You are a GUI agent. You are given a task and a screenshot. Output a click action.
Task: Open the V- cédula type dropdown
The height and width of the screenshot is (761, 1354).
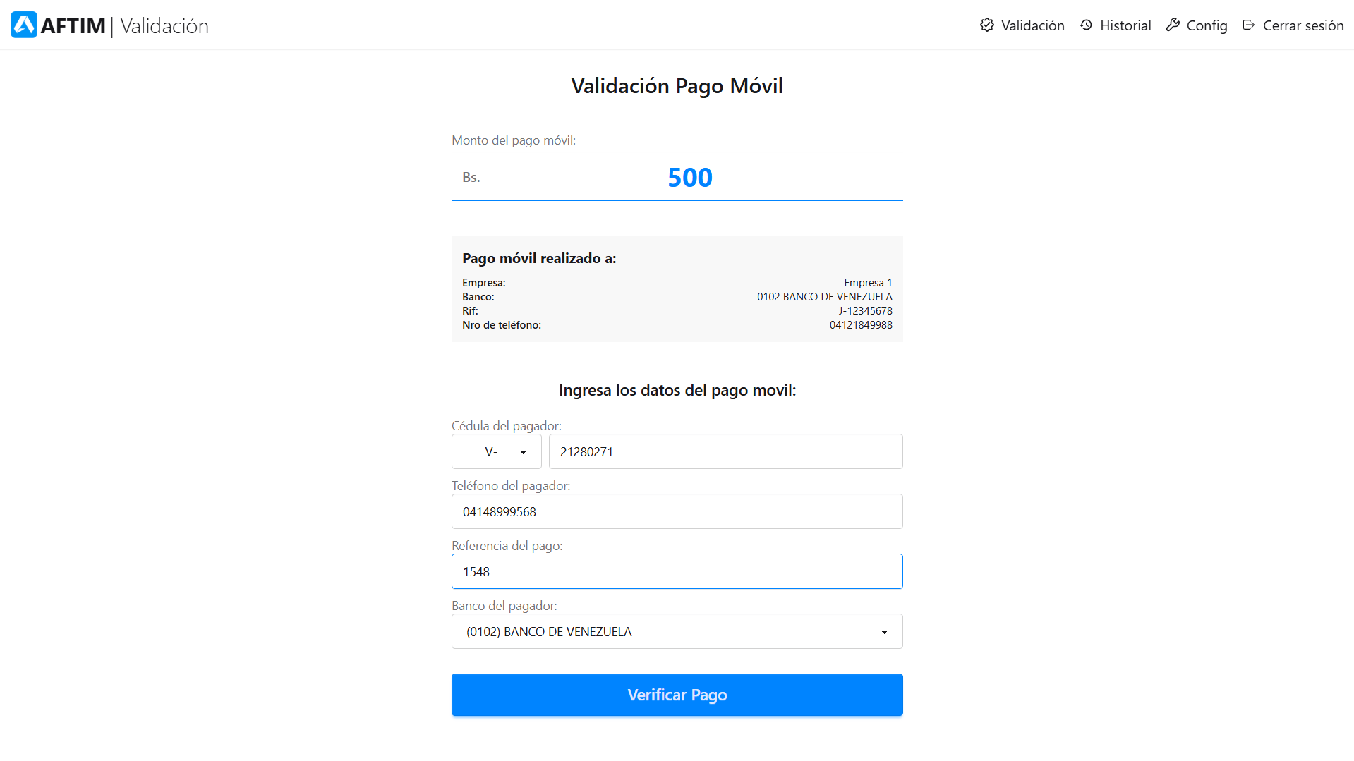coord(497,451)
